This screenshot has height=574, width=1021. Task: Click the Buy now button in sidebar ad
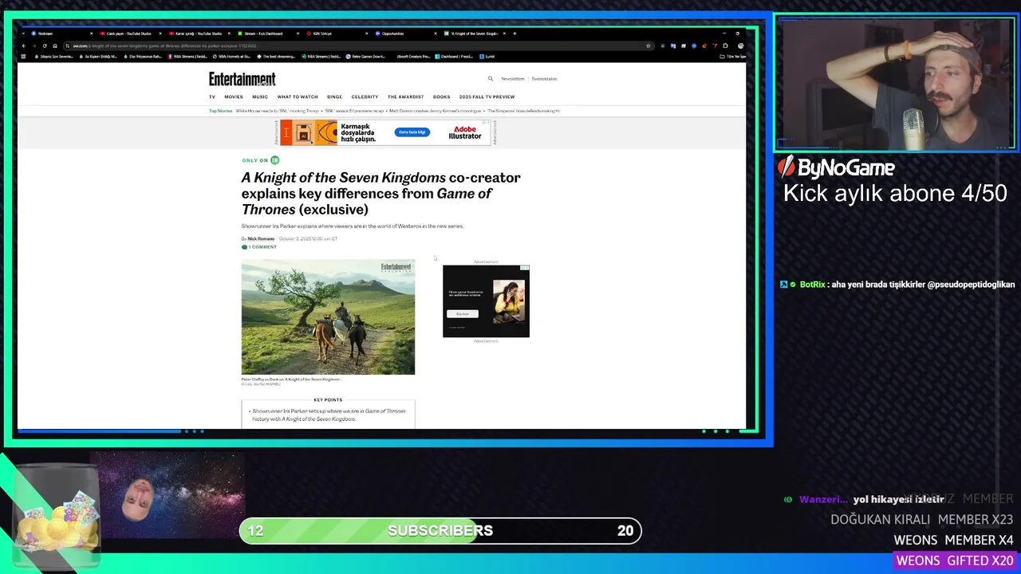(463, 314)
